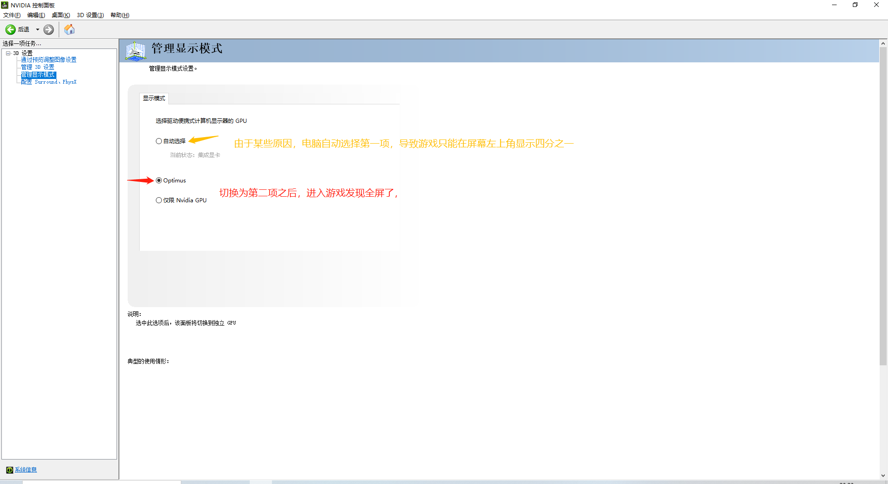888x484 pixels.
Task: Switch to the 显示模式 tab
Action: (x=154, y=98)
